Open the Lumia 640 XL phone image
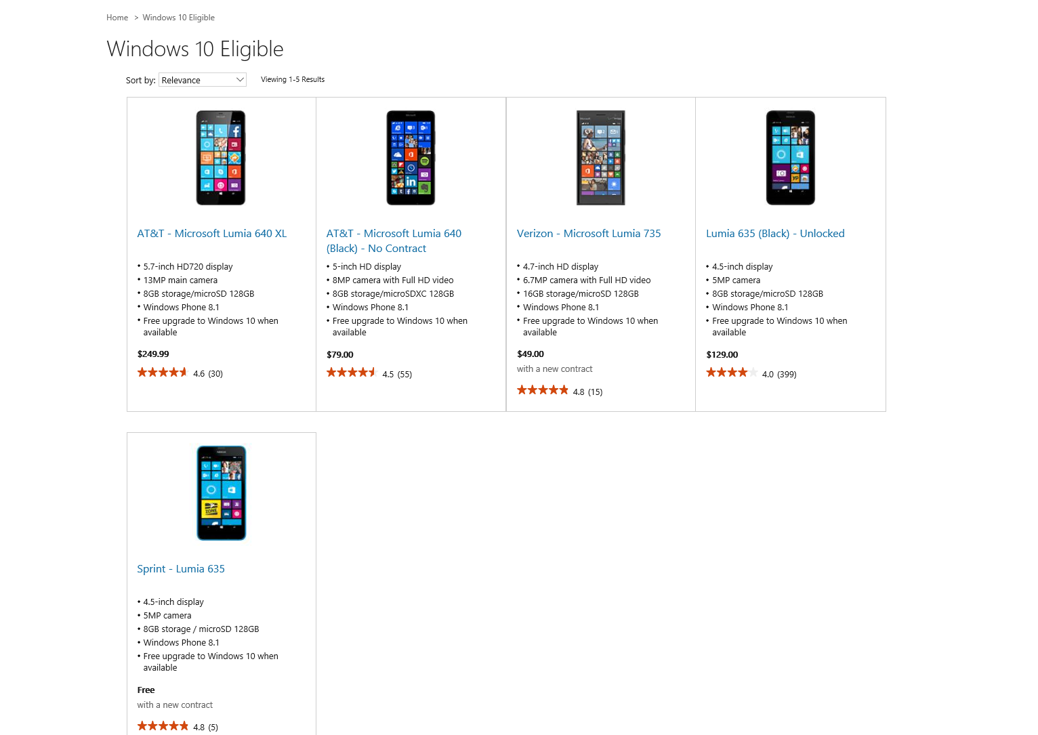Viewport: 1038px width, 735px height. tap(221, 158)
